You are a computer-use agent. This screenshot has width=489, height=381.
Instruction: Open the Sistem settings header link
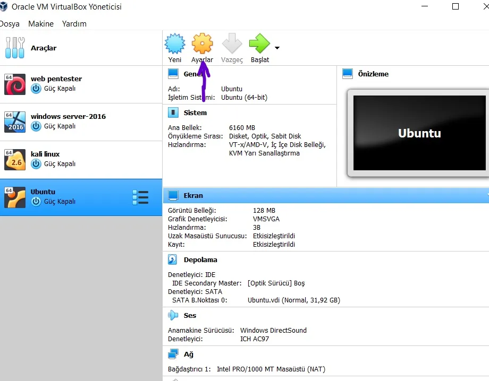pyautogui.click(x=195, y=112)
